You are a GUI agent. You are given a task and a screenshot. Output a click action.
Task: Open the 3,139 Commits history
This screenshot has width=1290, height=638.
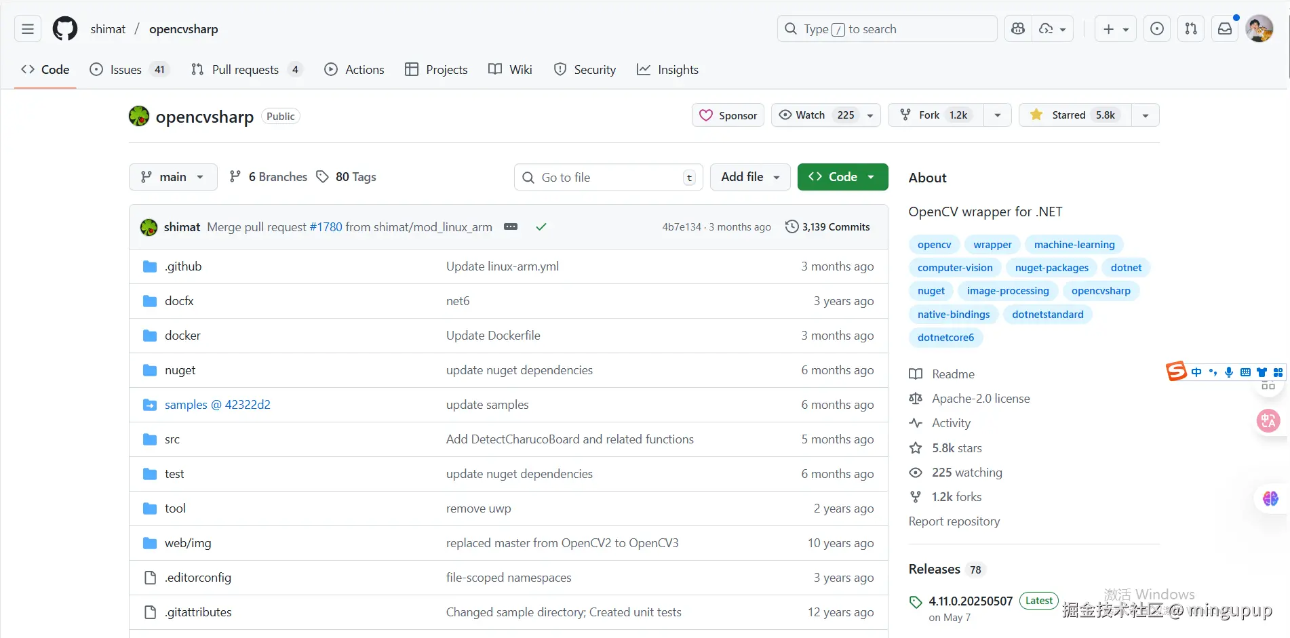point(827,226)
